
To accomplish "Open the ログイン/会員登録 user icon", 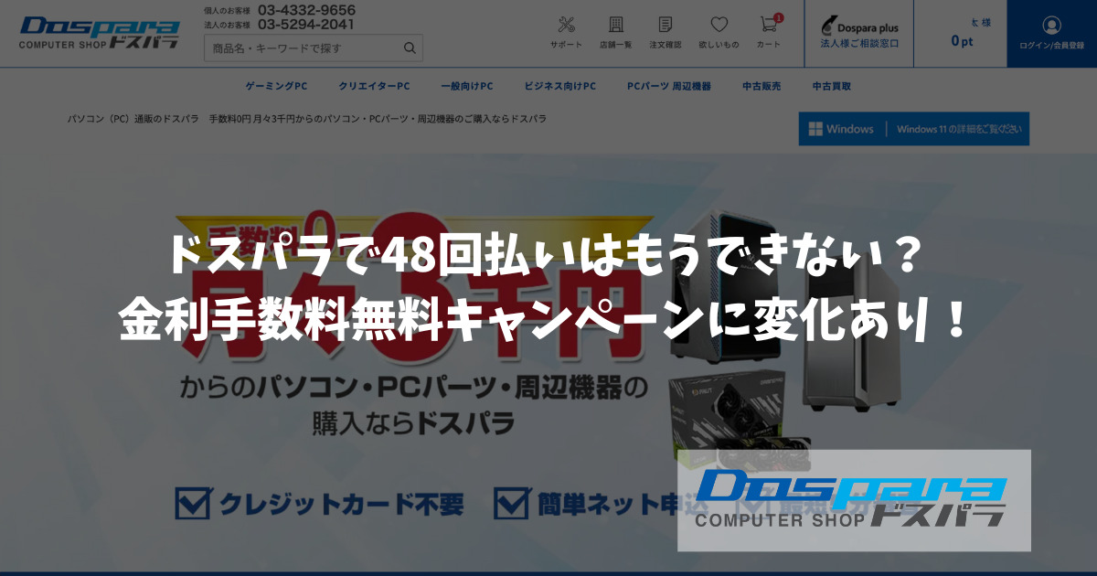I will click(x=1051, y=33).
